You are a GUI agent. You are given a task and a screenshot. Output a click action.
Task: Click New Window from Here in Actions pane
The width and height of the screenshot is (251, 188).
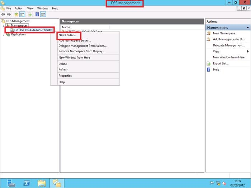(x=229, y=57)
